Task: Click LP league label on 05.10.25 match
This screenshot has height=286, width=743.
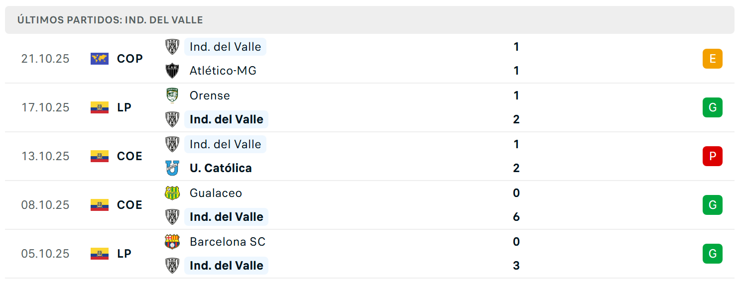Action: [x=124, y=254]
